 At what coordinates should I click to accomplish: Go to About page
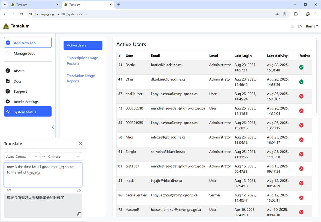(19, 71)
